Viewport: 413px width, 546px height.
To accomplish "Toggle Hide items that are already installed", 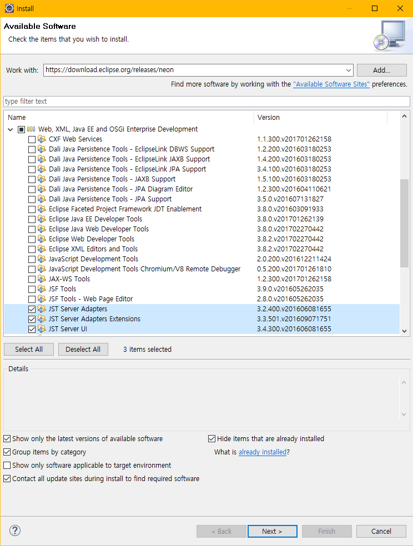I will [211, 438].
